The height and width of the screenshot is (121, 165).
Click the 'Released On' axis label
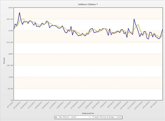pos(88,113)
